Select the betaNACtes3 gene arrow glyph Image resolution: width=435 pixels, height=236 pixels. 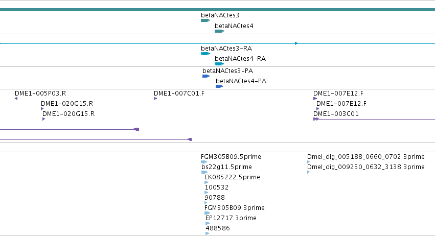pyautogui.click(x=205, y=20)
